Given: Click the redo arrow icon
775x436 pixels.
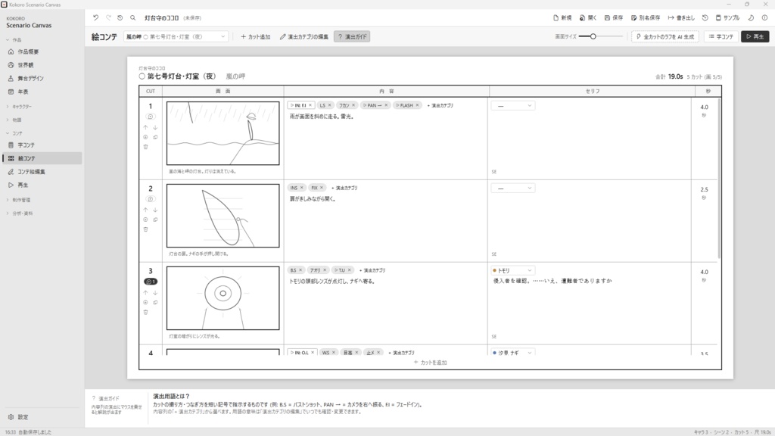Looking at the screenshot, I should pyautogui.click(x=108, y=18).
